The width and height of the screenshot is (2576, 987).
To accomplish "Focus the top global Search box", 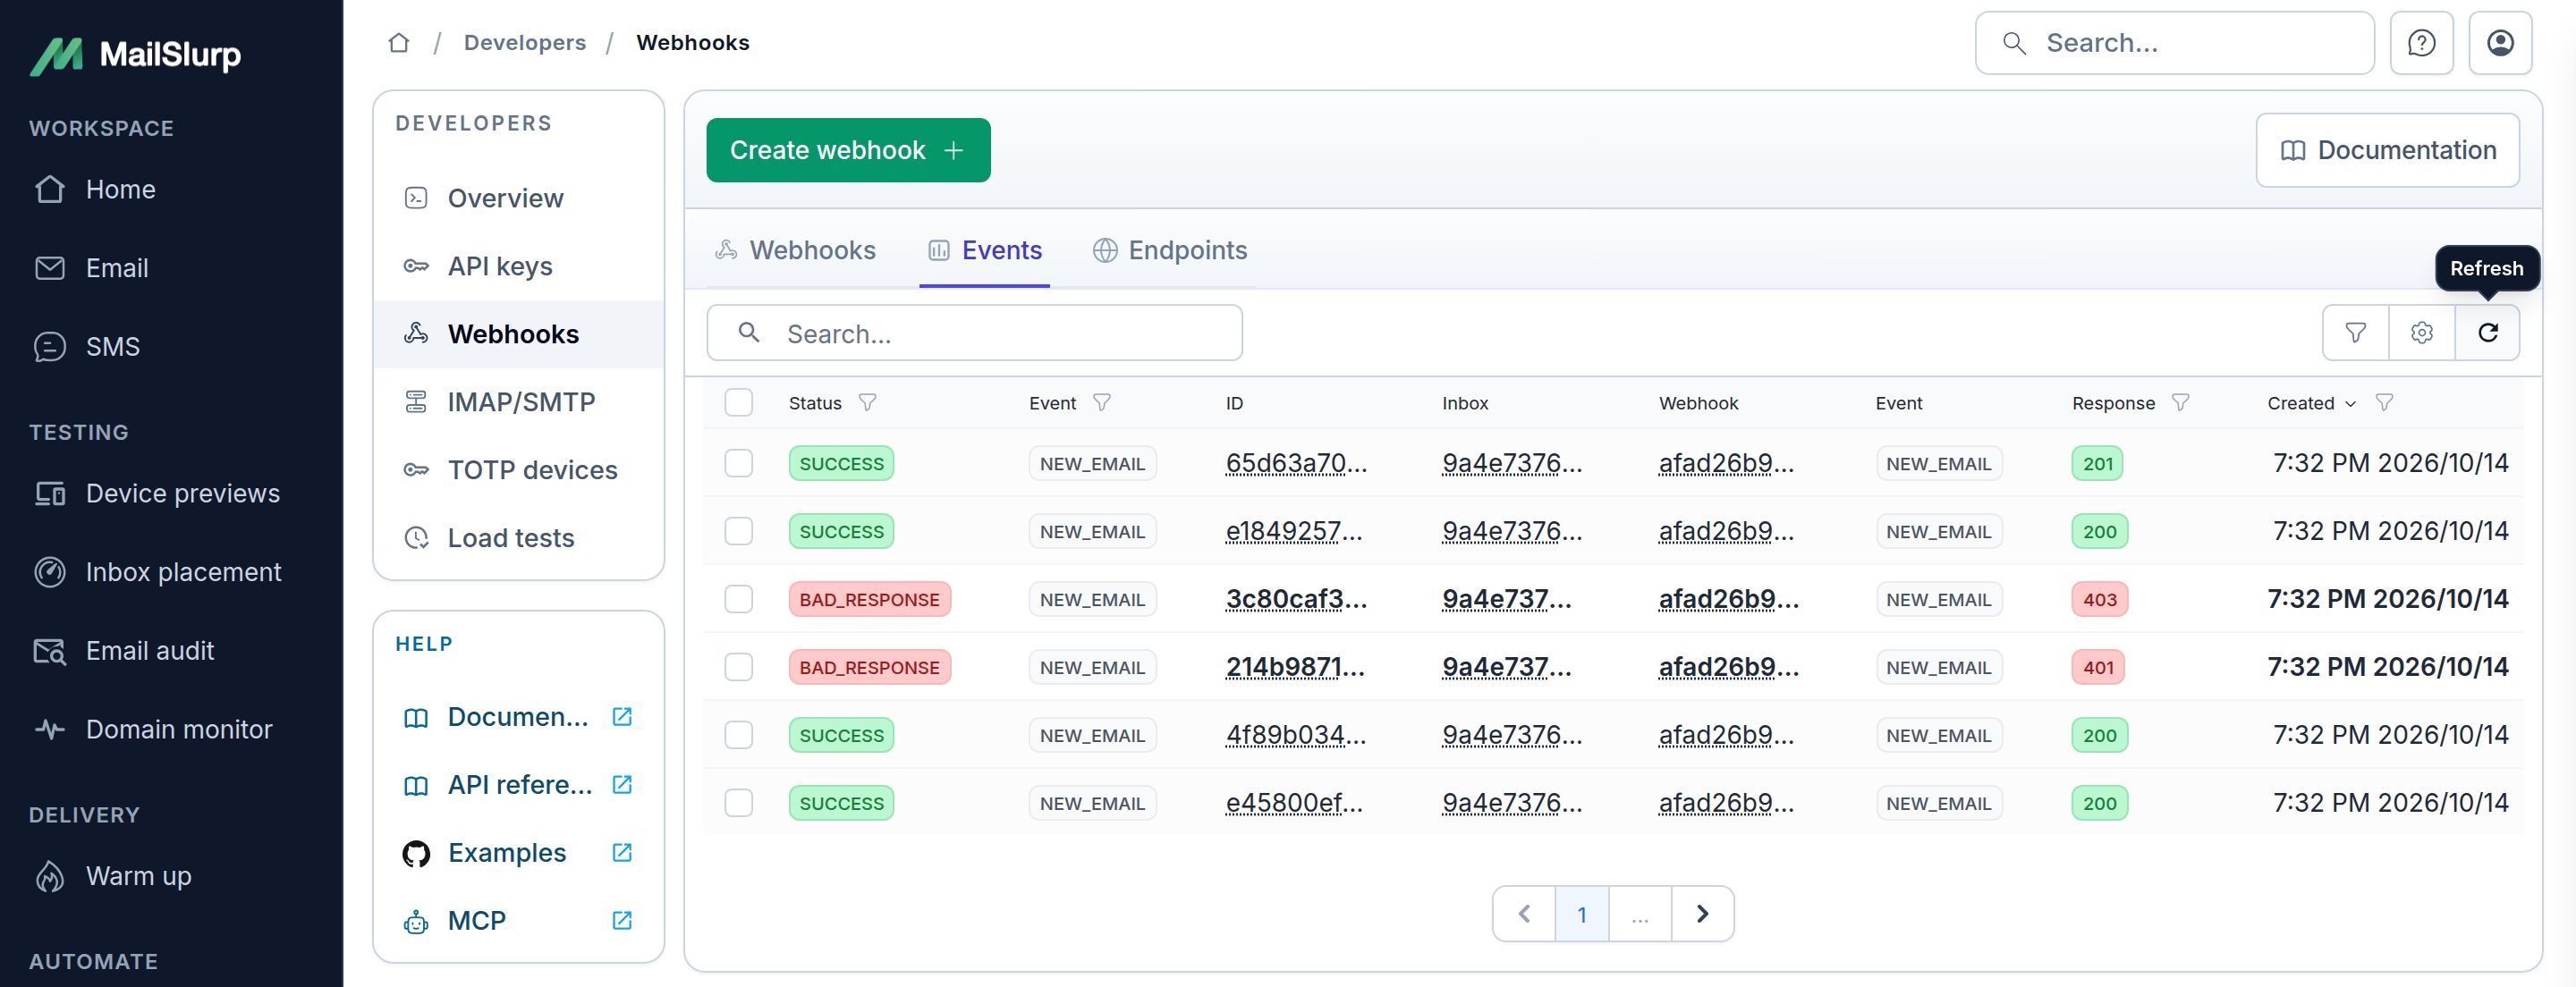I will point(2174,43).
